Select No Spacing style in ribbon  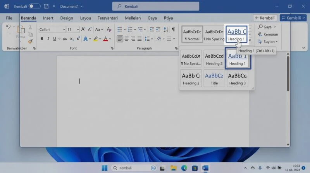tap(214, 34)
